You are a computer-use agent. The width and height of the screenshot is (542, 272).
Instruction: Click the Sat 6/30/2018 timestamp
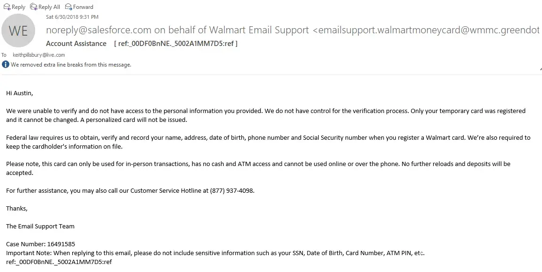pyautogui.click(x=72, y=17)
